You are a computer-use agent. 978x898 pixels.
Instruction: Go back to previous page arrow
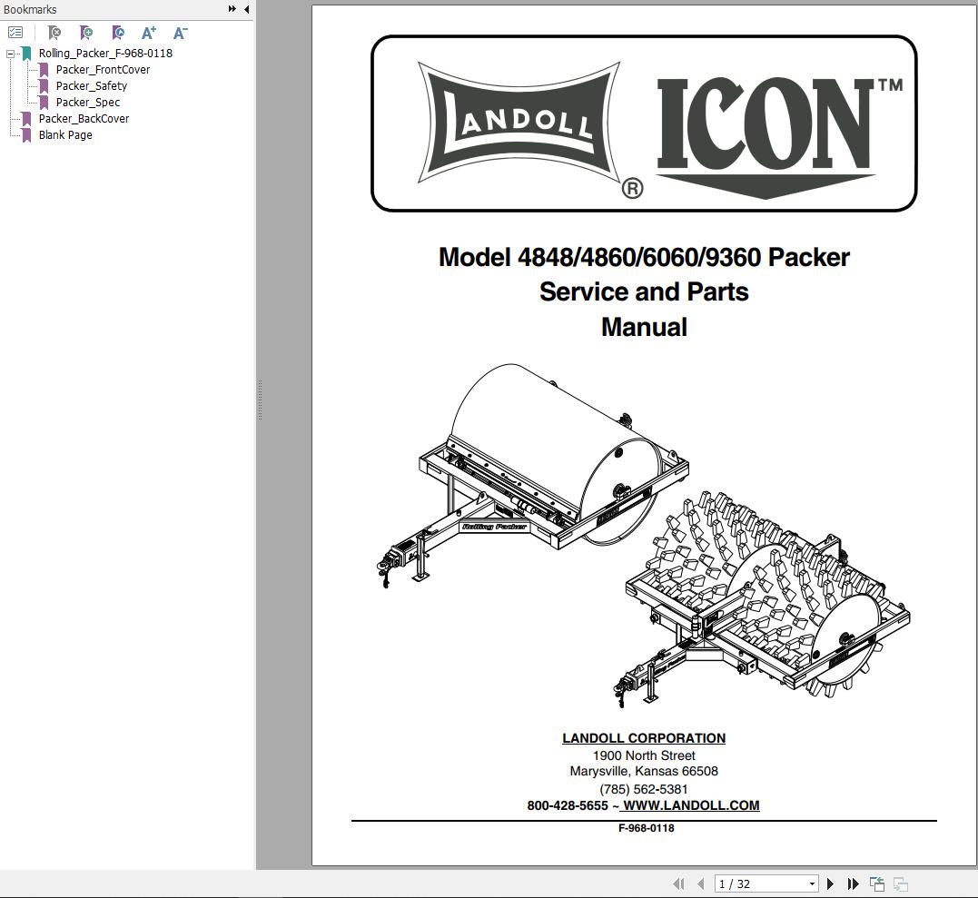click(701, 883)
